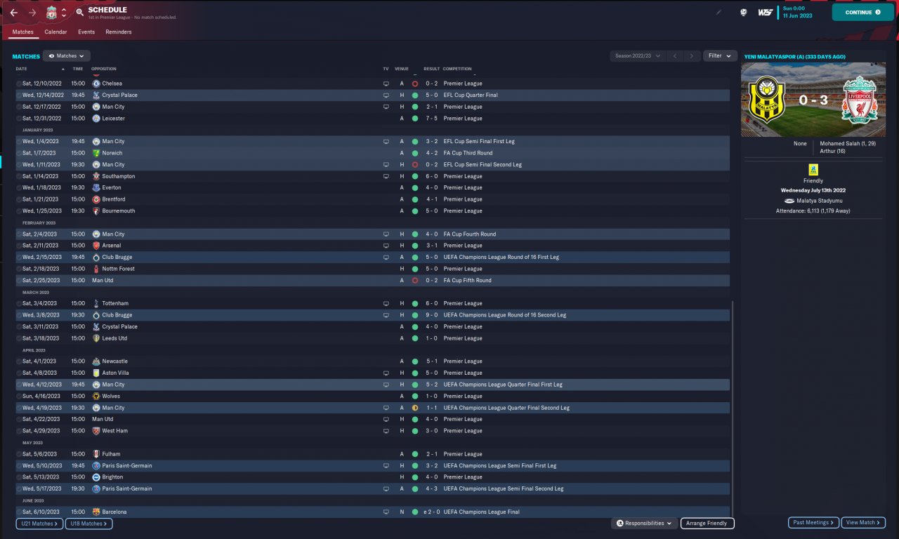Click the Arsenal club badge
This screenshot has height=539, width=899.
click(x=96, y=246)
